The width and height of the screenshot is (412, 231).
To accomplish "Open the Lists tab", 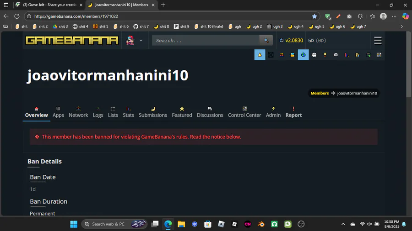I will (x=113, y=112).
